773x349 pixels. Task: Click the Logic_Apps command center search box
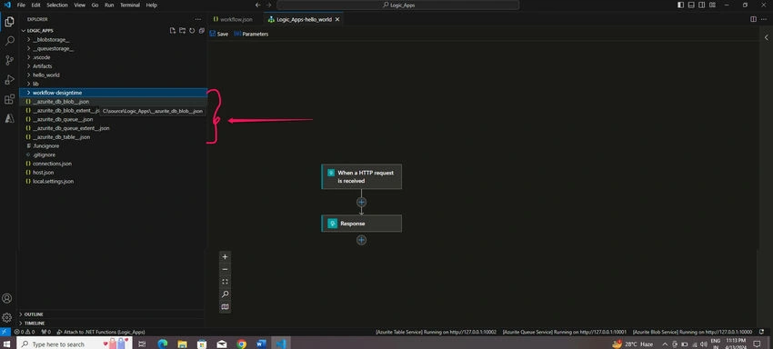click(x=397, y=5)
